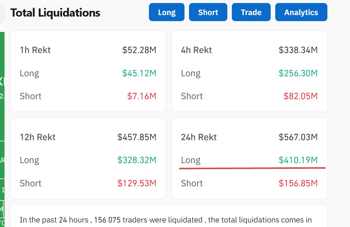The height and width of the screenshot is (227, 350).
Task: Select the 1h long value $45.12M
Action: 139,73
